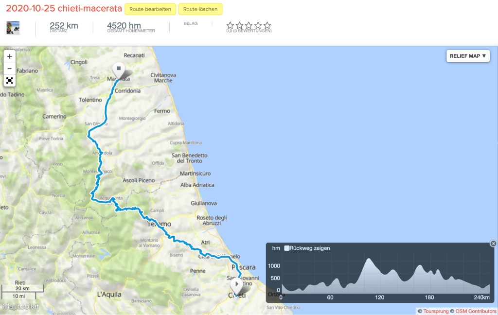The width and height of the screenshot is (498, 315).
Task: Click Route bearbeiten button
Action: pos(150,9)
